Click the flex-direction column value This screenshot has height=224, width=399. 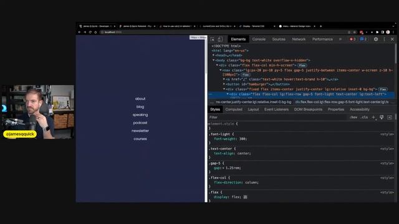coord(251,182)
